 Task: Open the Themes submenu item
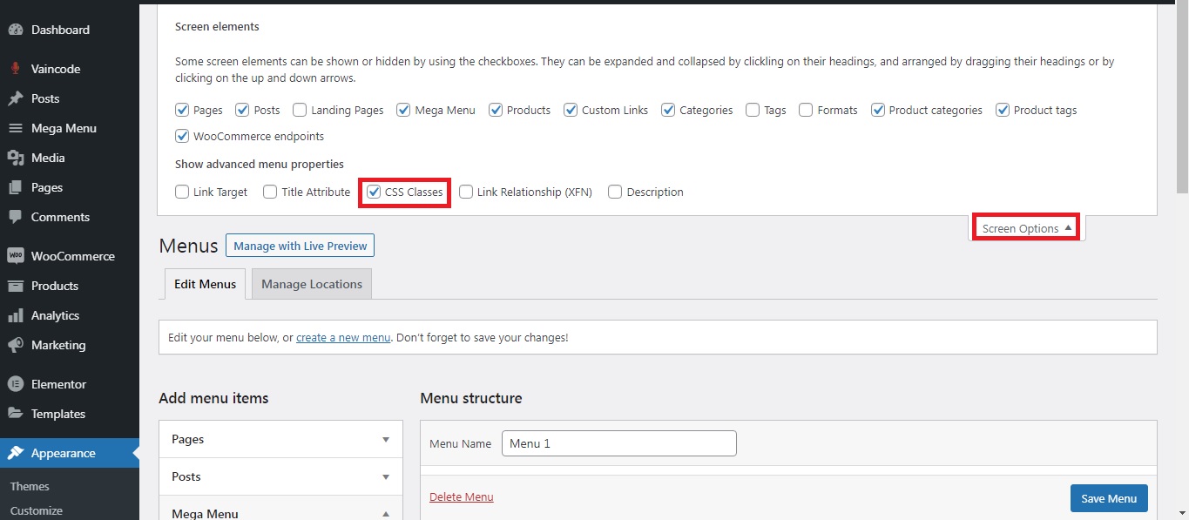[x=30, y=486]
